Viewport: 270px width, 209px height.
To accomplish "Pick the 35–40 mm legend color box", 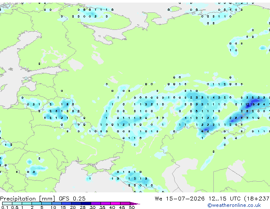I will click(x=106, y=203).
